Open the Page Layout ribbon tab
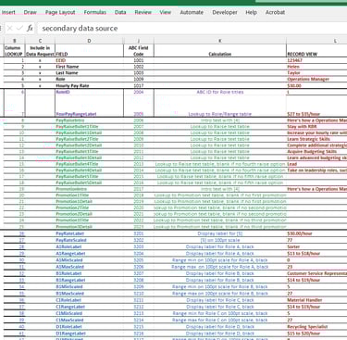 point(60,12)
